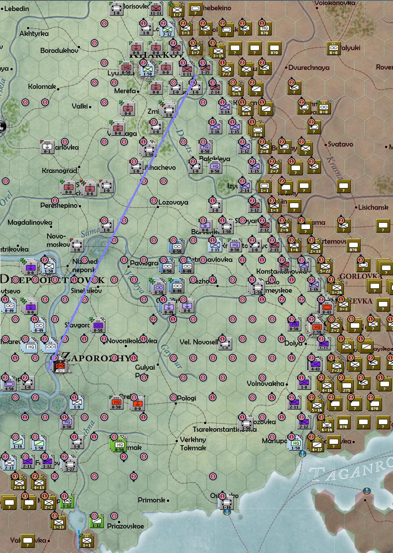This screenshot has width=393, height=553.
Task: Select the Soviet 2?5 counter
Action: pos(346,386)
